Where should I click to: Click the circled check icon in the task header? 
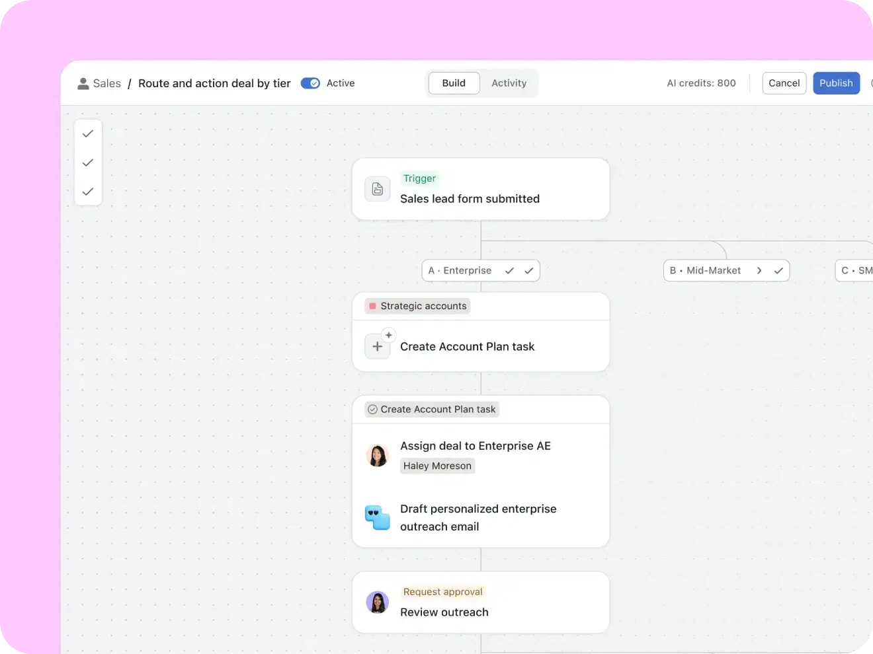[x=372, y=410]
